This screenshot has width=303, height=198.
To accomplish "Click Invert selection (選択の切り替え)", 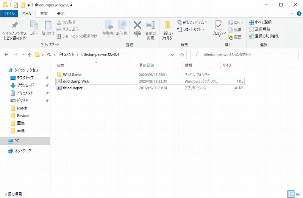I will [264, 36].
